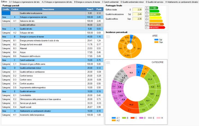
Task: Select the 'Controllabilità' row
Action: coord(52,95)
